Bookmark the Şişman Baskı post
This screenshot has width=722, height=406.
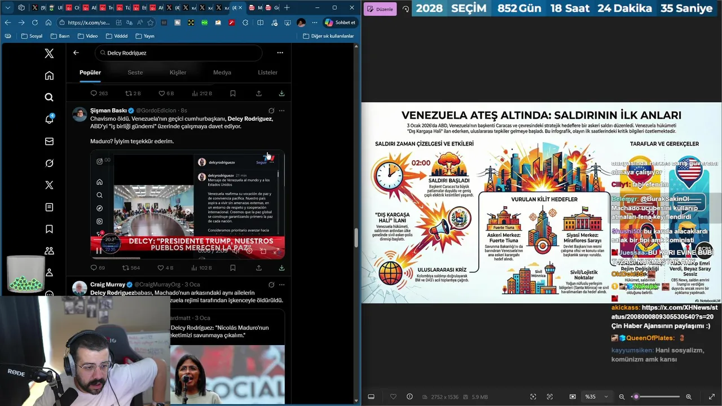[233, 268]
